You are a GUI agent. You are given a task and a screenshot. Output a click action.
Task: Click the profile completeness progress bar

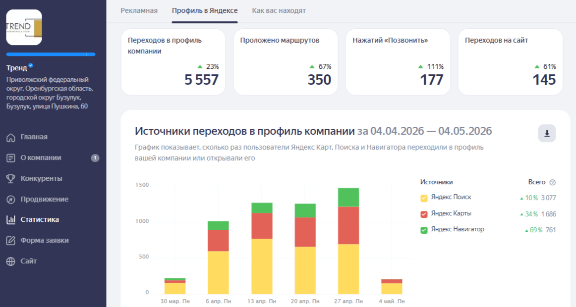click(51, 54)
